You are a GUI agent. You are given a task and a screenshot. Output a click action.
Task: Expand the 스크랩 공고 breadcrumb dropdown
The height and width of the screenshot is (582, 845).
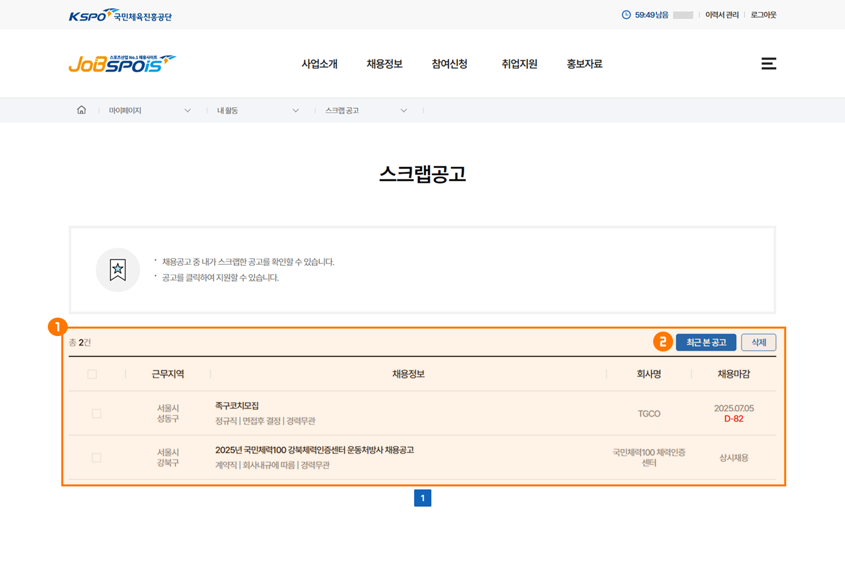click(404, 111)
